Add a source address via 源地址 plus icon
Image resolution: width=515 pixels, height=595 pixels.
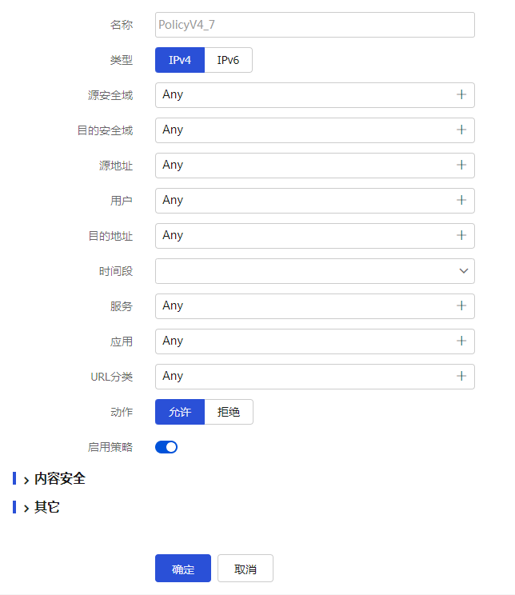pos(461,165)
